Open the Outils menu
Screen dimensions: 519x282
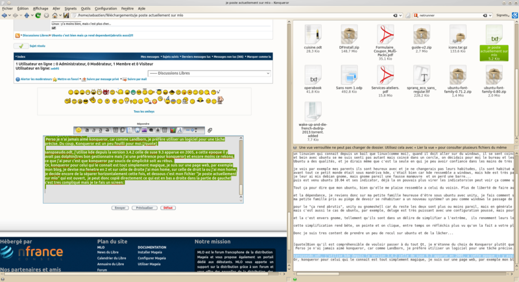pos(86,8)
